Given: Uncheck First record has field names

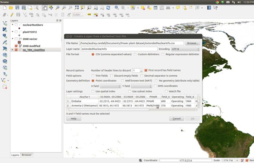Looking at the screenshot, I should [146, 70].
